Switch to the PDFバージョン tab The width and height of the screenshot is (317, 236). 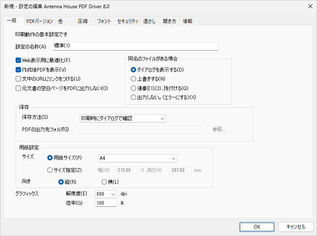(39, 21)
